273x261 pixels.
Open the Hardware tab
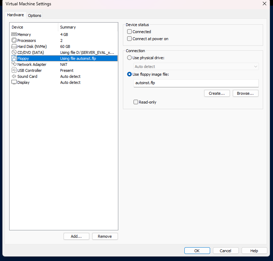pos(16,15)
